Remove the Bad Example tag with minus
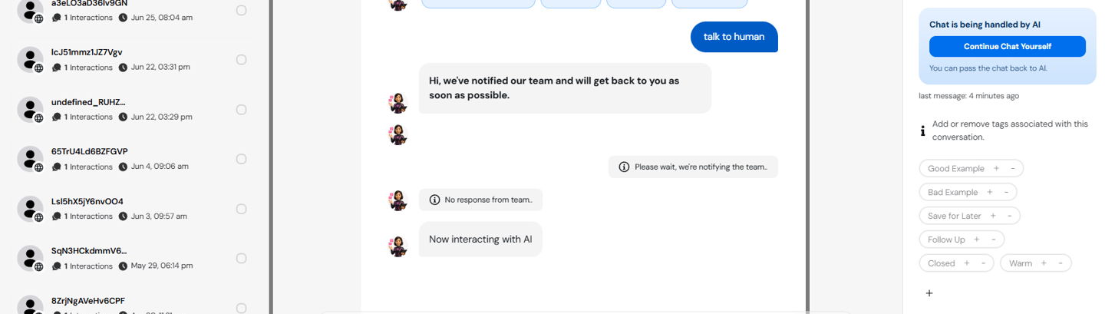 (1007, 192)
